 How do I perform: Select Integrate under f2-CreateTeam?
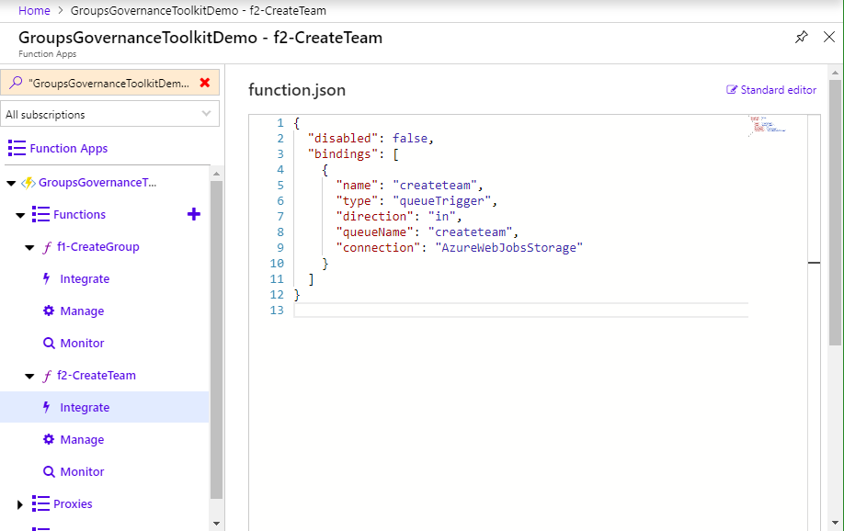(x=85, y=407)
